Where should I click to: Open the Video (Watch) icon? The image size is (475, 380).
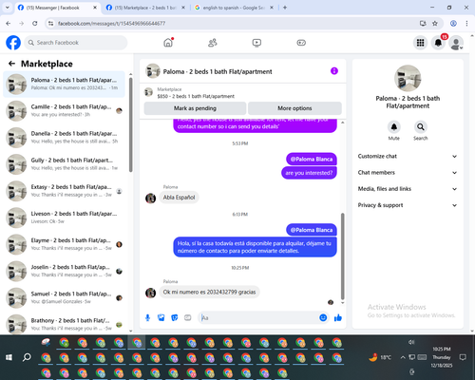pos(256,43)
